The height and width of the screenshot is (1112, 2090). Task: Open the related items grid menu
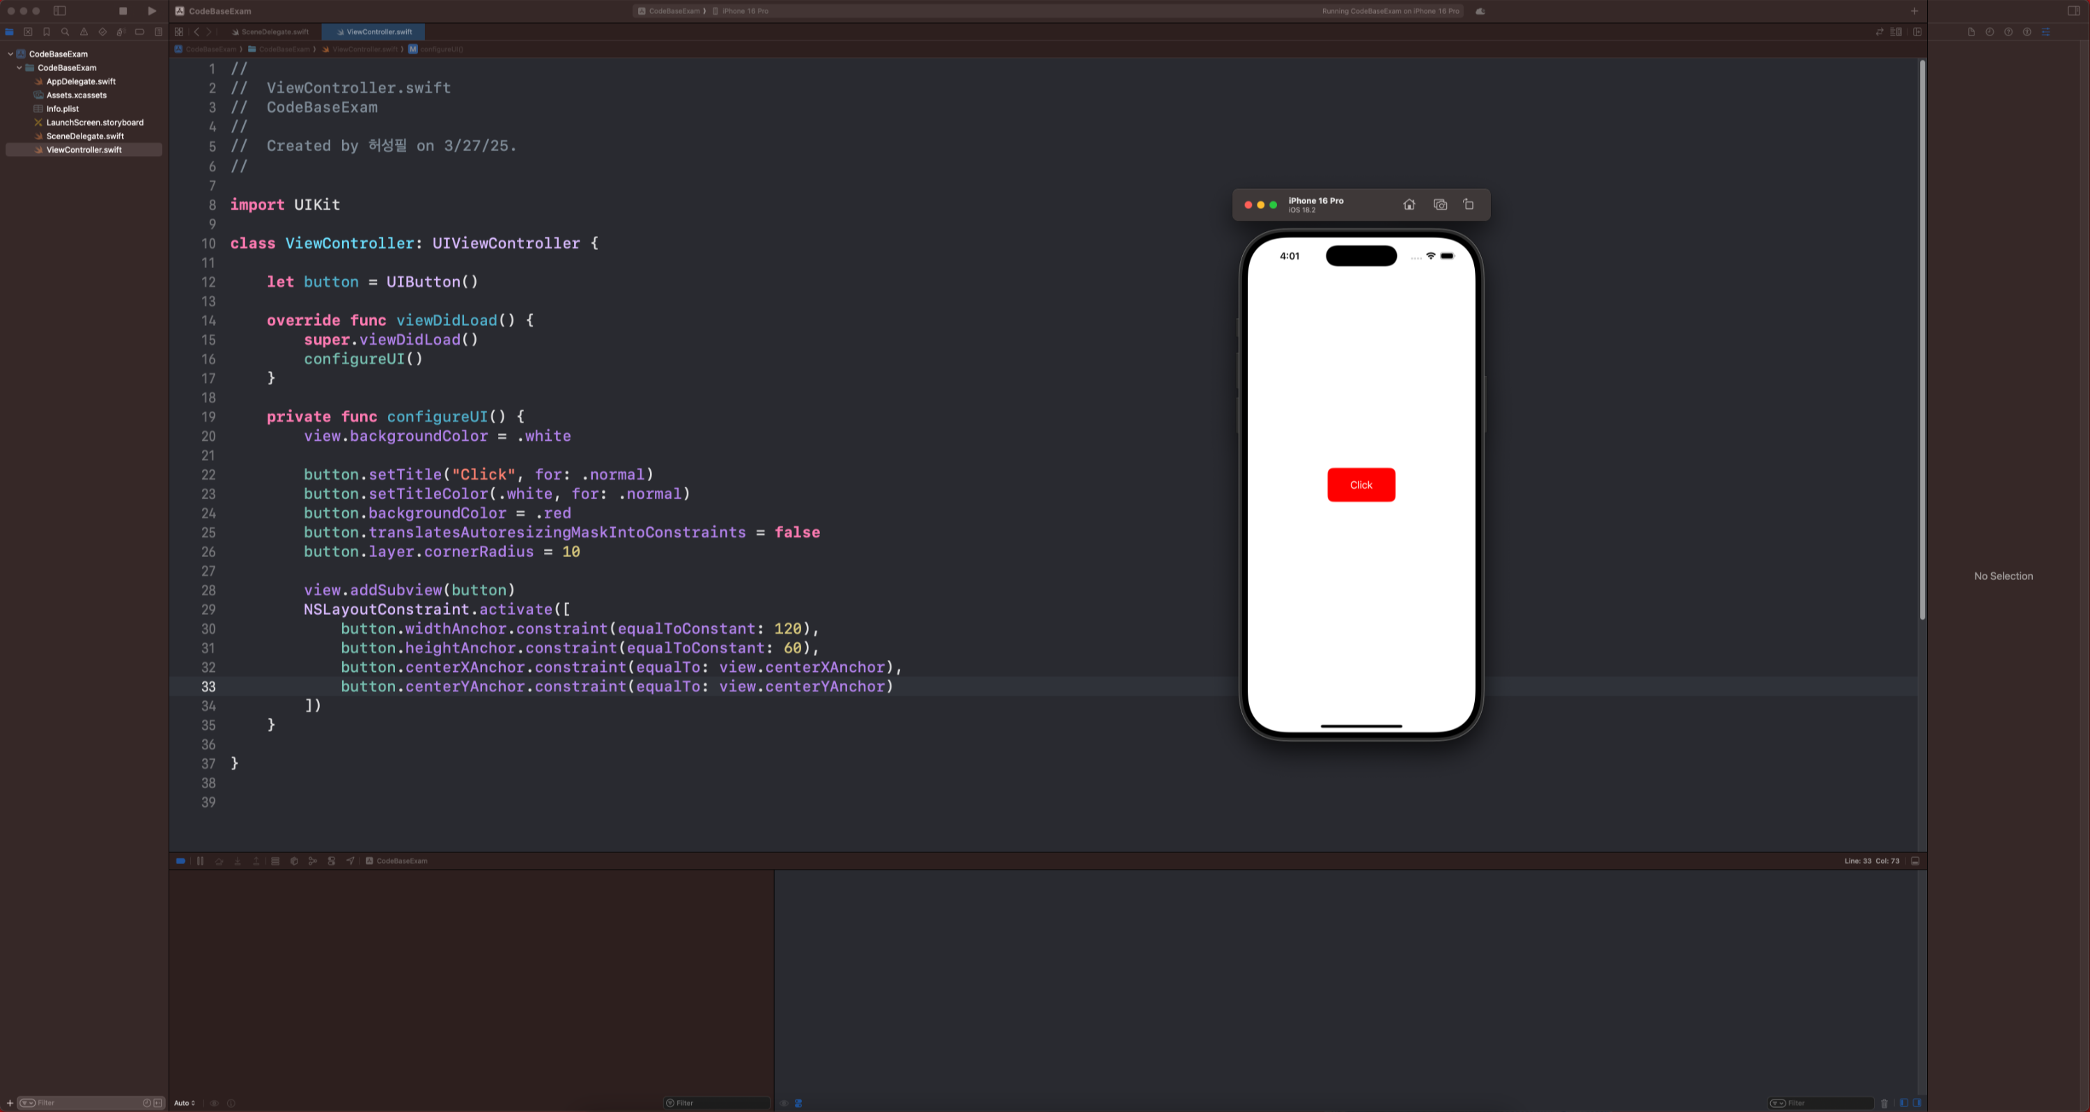coord(179,33)
